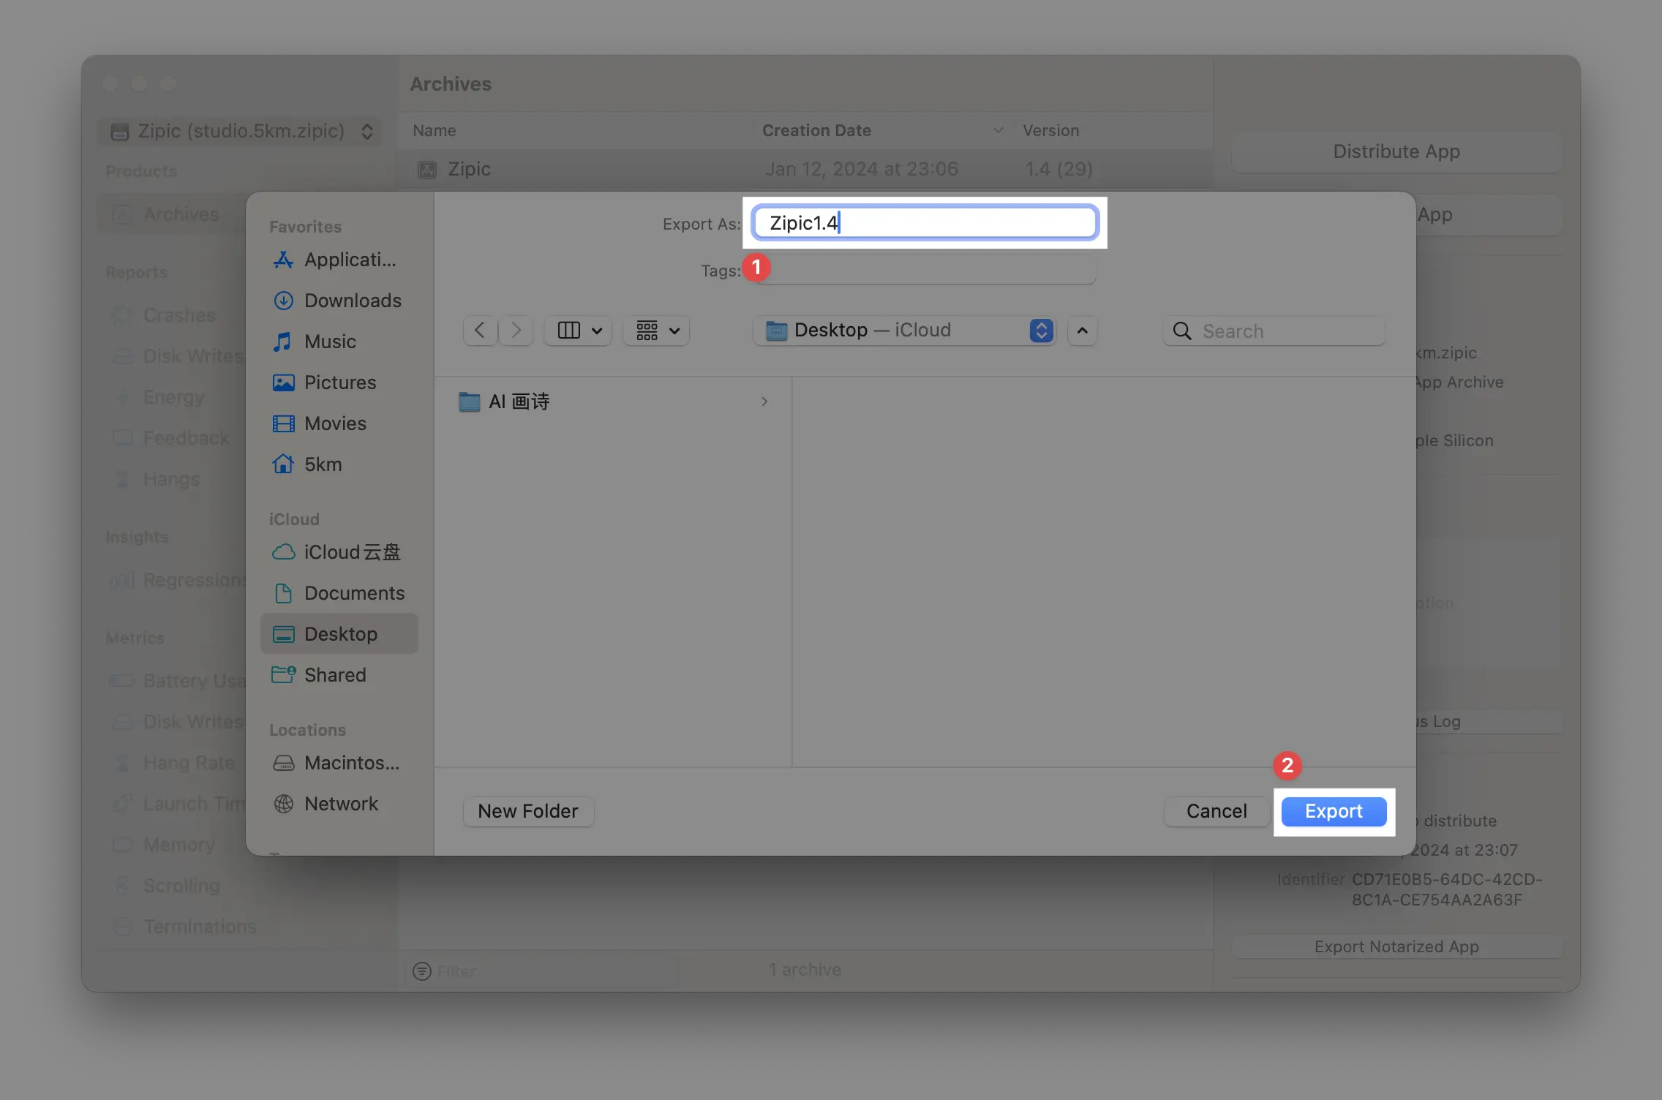The image size is (1662, 1100).
Task: Open iCloud云盘 in the sidebar
Action: 339,552
